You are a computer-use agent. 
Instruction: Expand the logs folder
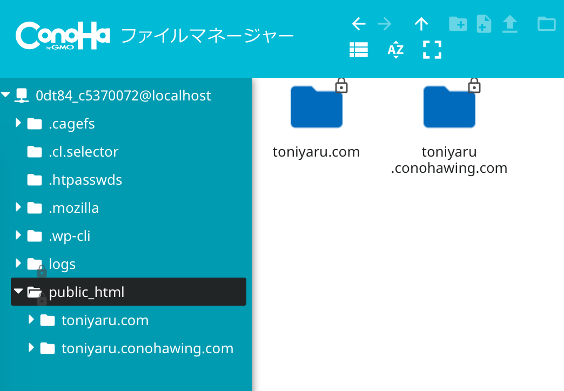point(18,264)
